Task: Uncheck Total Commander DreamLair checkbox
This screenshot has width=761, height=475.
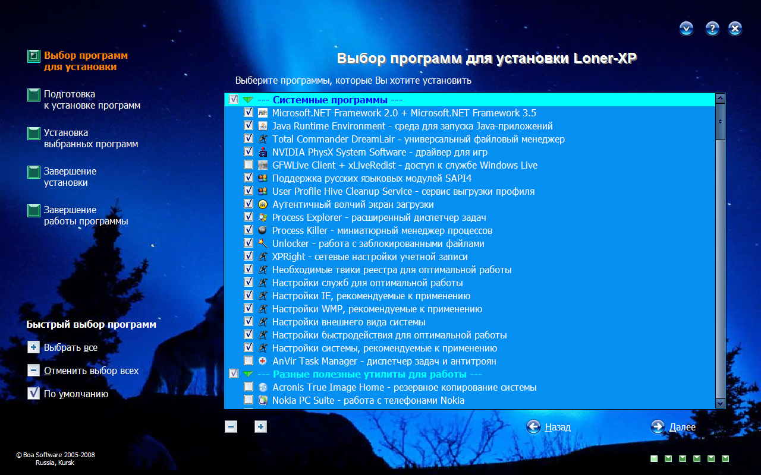Action: tap(249, 139)
